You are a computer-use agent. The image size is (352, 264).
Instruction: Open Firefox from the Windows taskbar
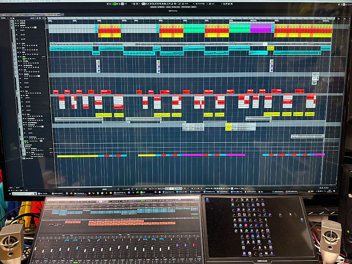pyautogui.click(x=71, y=193)
